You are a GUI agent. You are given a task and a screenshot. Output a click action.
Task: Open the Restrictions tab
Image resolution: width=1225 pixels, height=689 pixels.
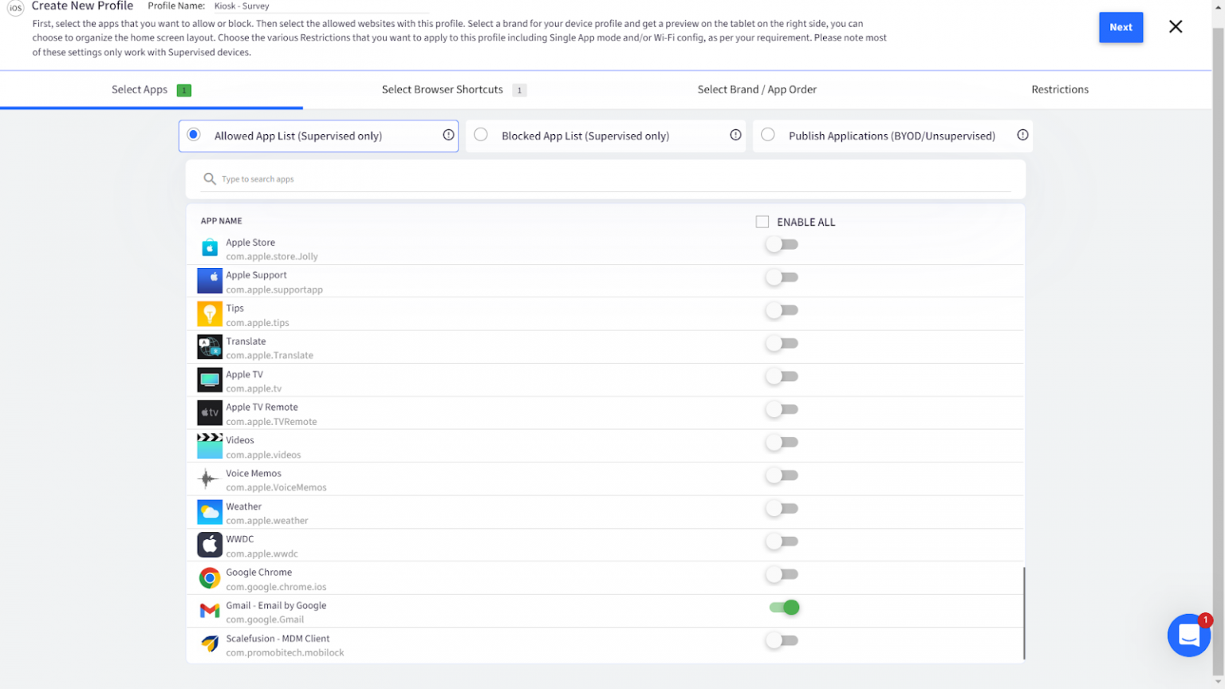pos(1060,89)
